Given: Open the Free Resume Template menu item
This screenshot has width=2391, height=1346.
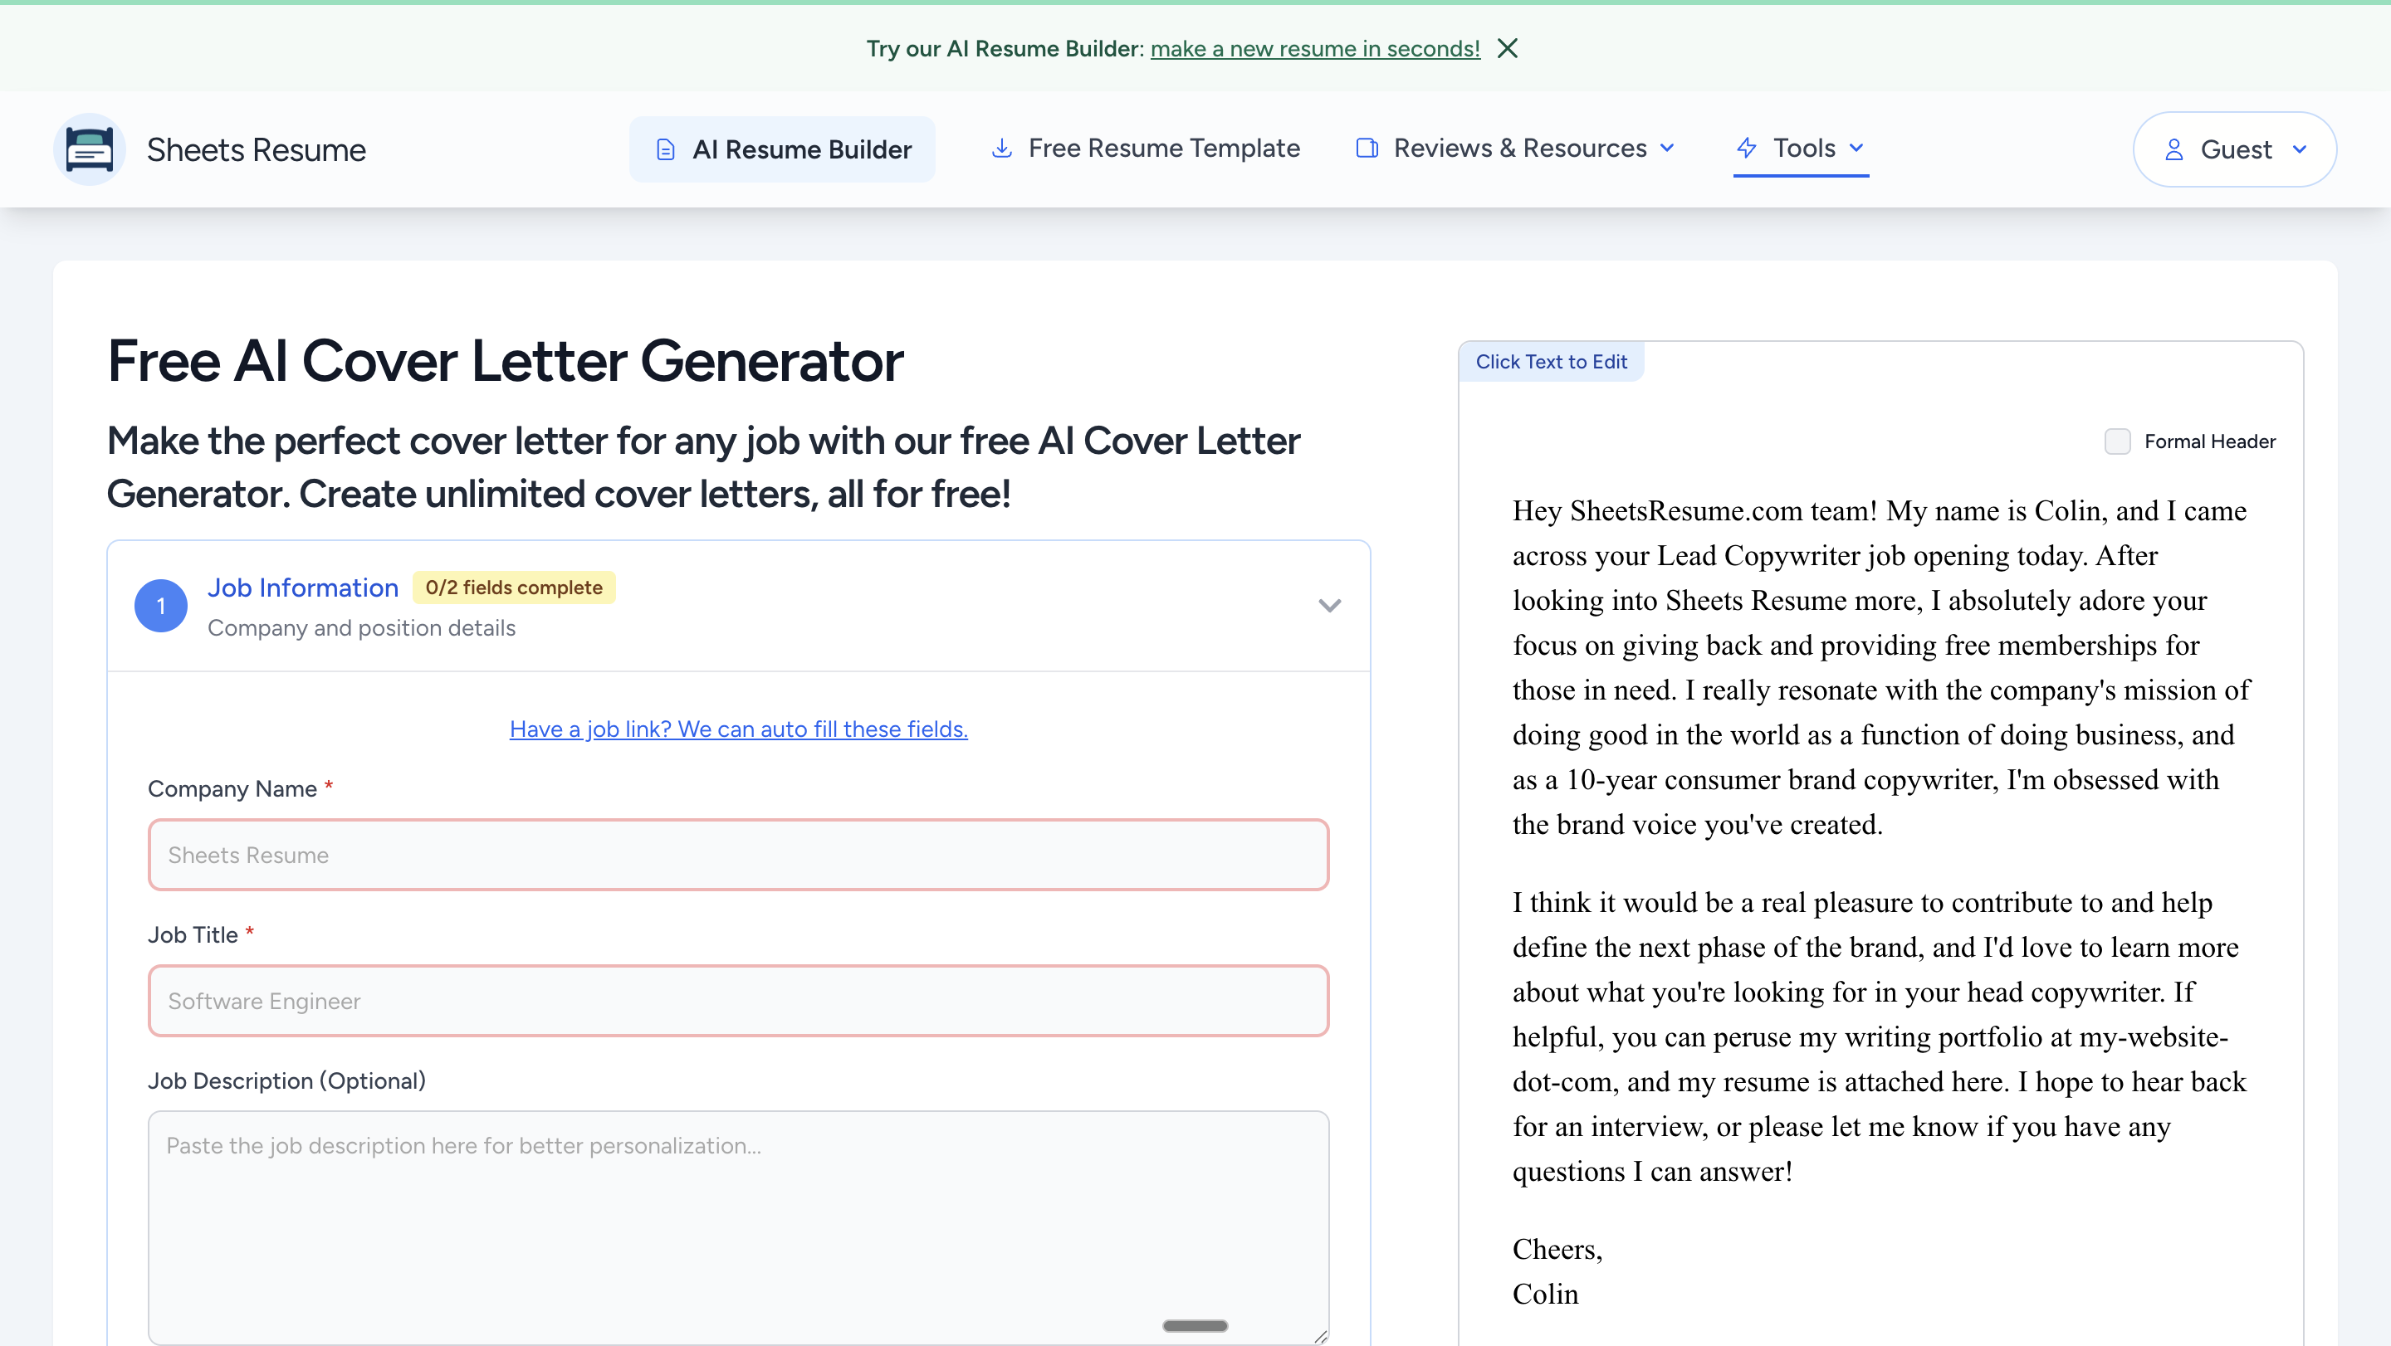Looking at the screenshot, I should pos(1163,149).
